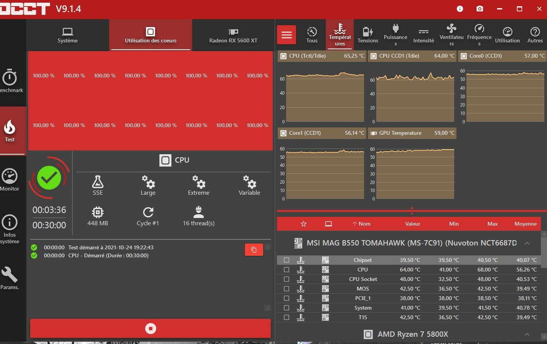This screenshot has height=344, width=547.
Task: Click the SSE instruction set flask icon
Action: (x=98, y=182)
